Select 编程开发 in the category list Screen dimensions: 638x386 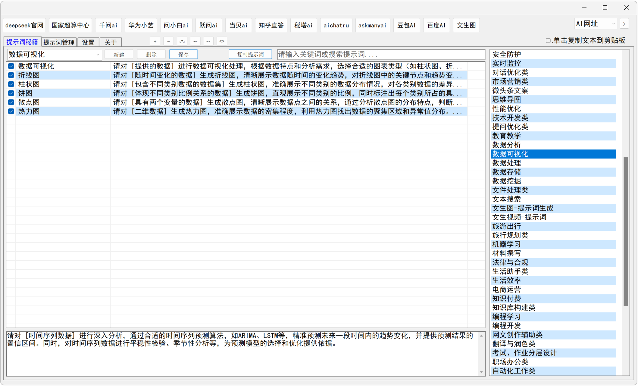tap(553, 326)
